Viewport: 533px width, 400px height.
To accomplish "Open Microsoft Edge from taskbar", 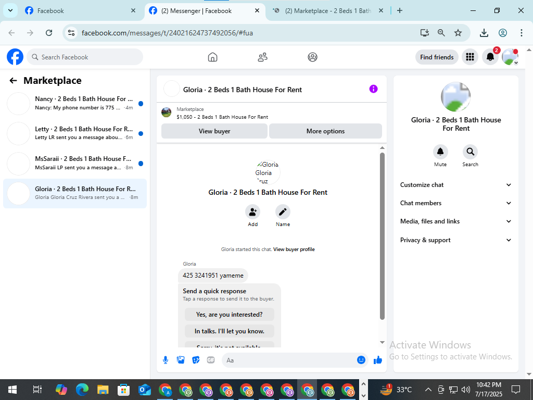I will 82,390.
